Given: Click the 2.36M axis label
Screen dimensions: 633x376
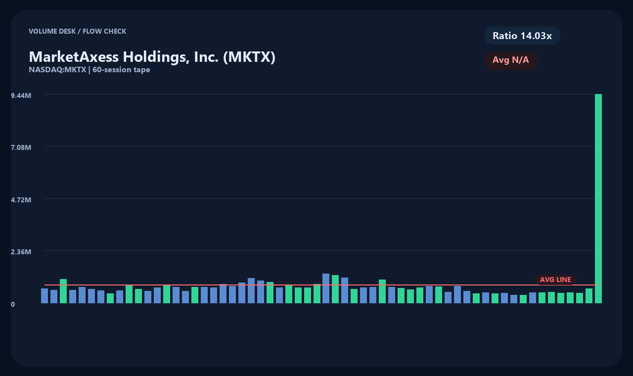Looking at the screenshot, I should 21,252.
